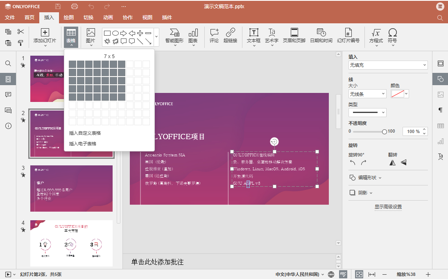The image size is (448, 280).
Task: Open the line color dropdown arrow
Action: click(x=406, y=94)
